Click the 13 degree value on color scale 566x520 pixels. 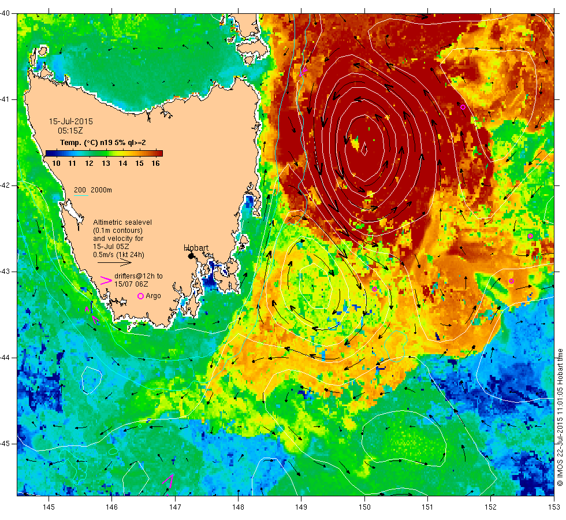point(106,163)
